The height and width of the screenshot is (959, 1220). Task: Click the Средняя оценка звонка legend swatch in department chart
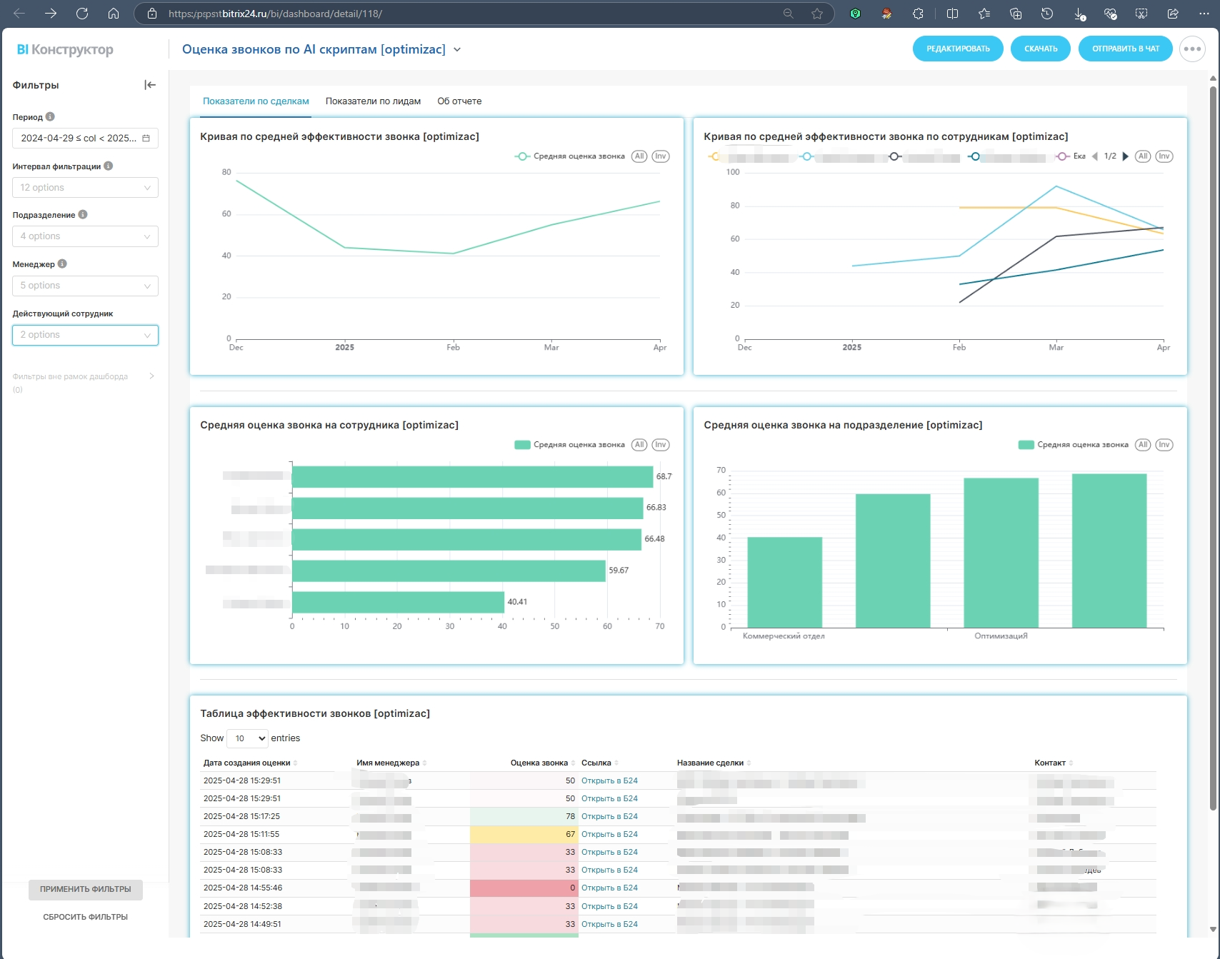point(1026,445)
